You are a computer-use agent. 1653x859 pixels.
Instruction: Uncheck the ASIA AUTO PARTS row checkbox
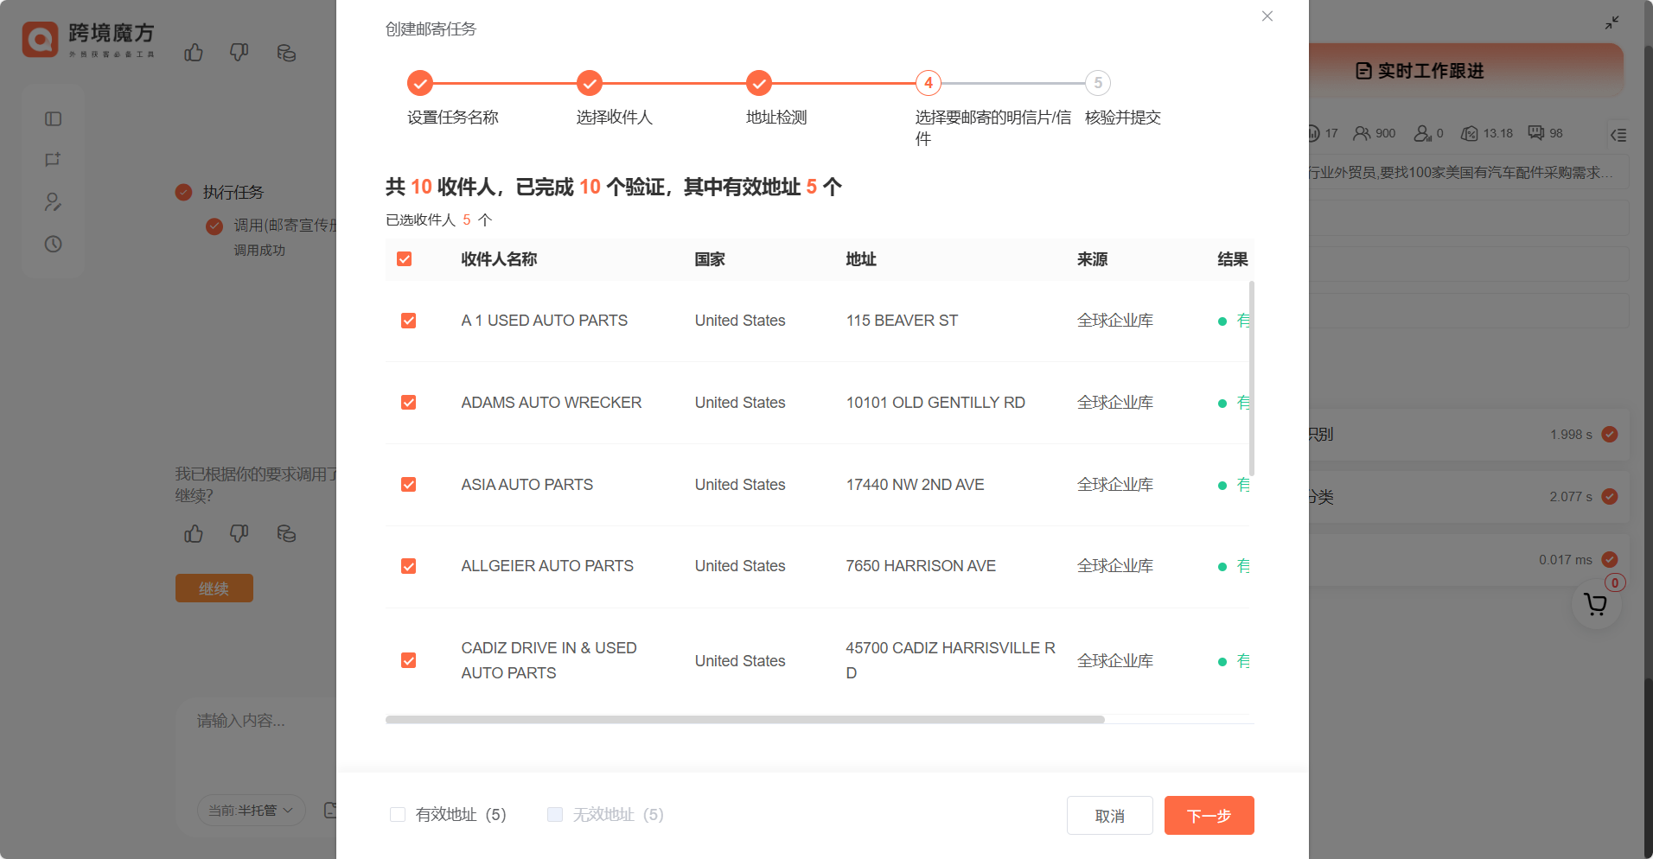[x=409, y=485]
